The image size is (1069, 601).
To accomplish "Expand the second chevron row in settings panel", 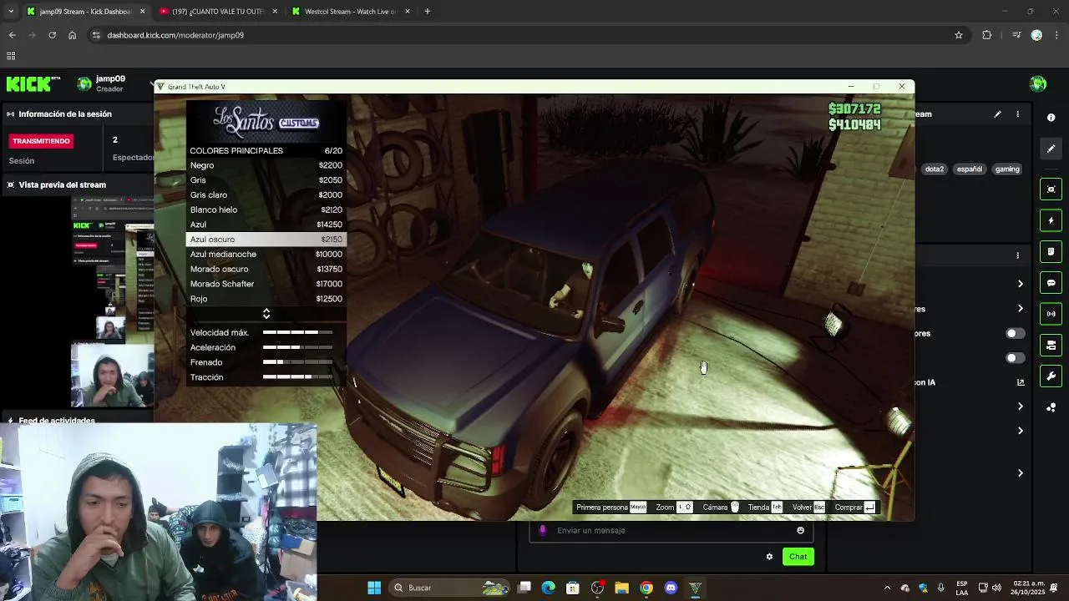I will click(1020, 309).
